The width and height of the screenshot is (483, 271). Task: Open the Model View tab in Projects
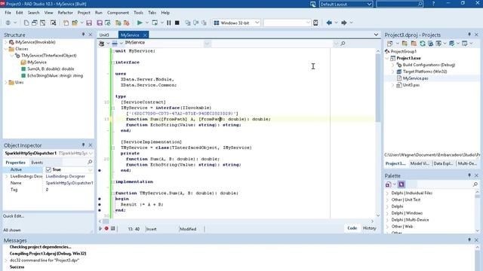tap(420, 163)
